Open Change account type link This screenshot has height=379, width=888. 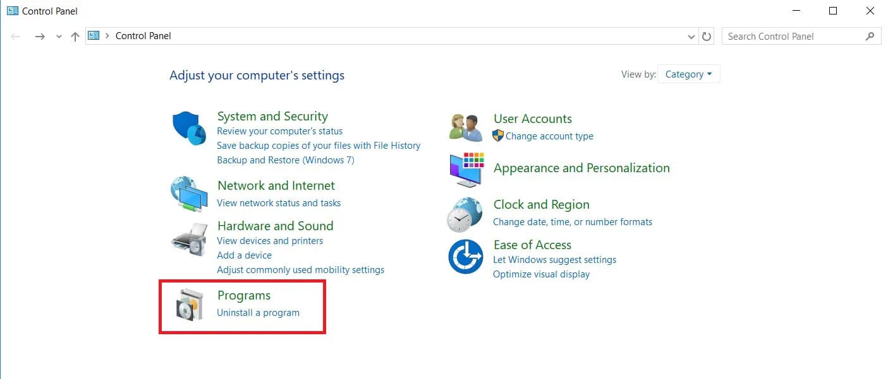point(549,136)
